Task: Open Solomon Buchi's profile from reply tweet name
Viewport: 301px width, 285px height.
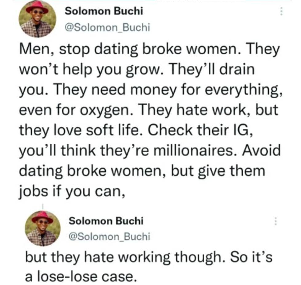Action: pyautogui.click(x=106, y=221)
